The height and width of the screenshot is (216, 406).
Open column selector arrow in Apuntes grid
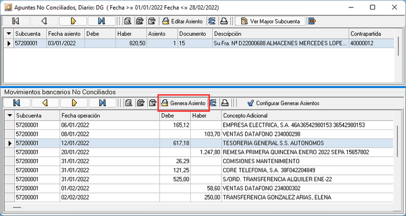pos(9,34)
